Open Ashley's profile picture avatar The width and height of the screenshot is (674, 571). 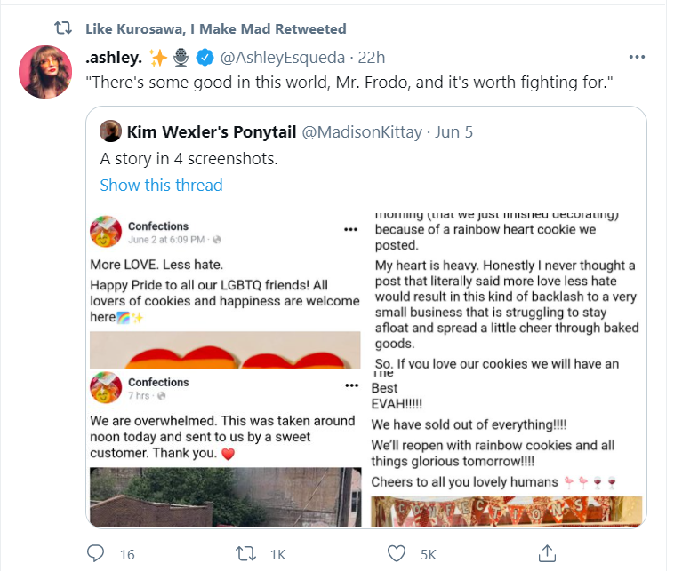45,72
